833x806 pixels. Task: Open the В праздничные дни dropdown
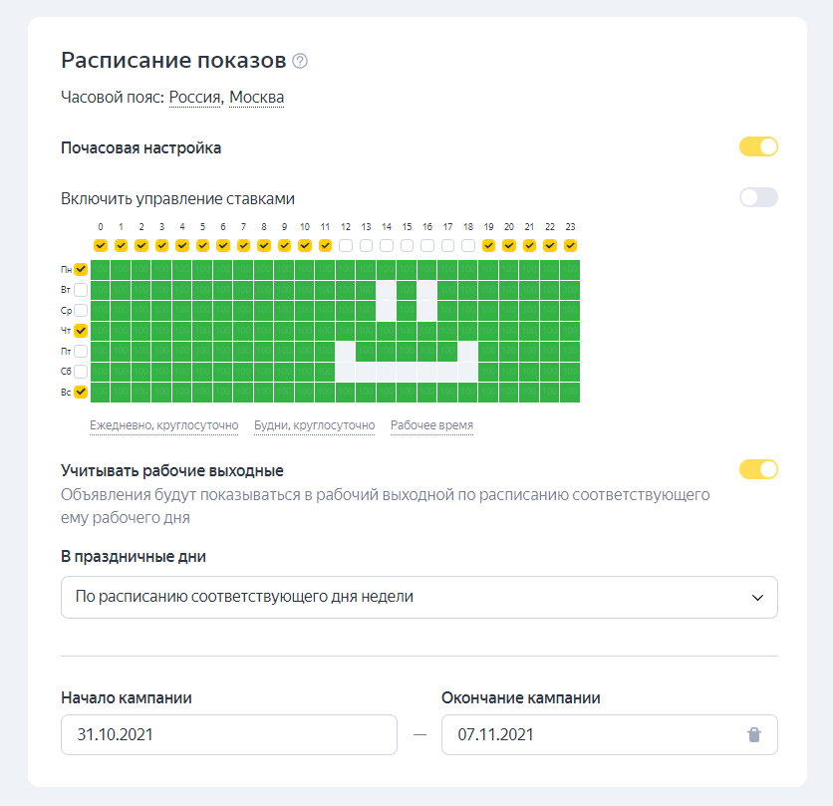(418, 597)
